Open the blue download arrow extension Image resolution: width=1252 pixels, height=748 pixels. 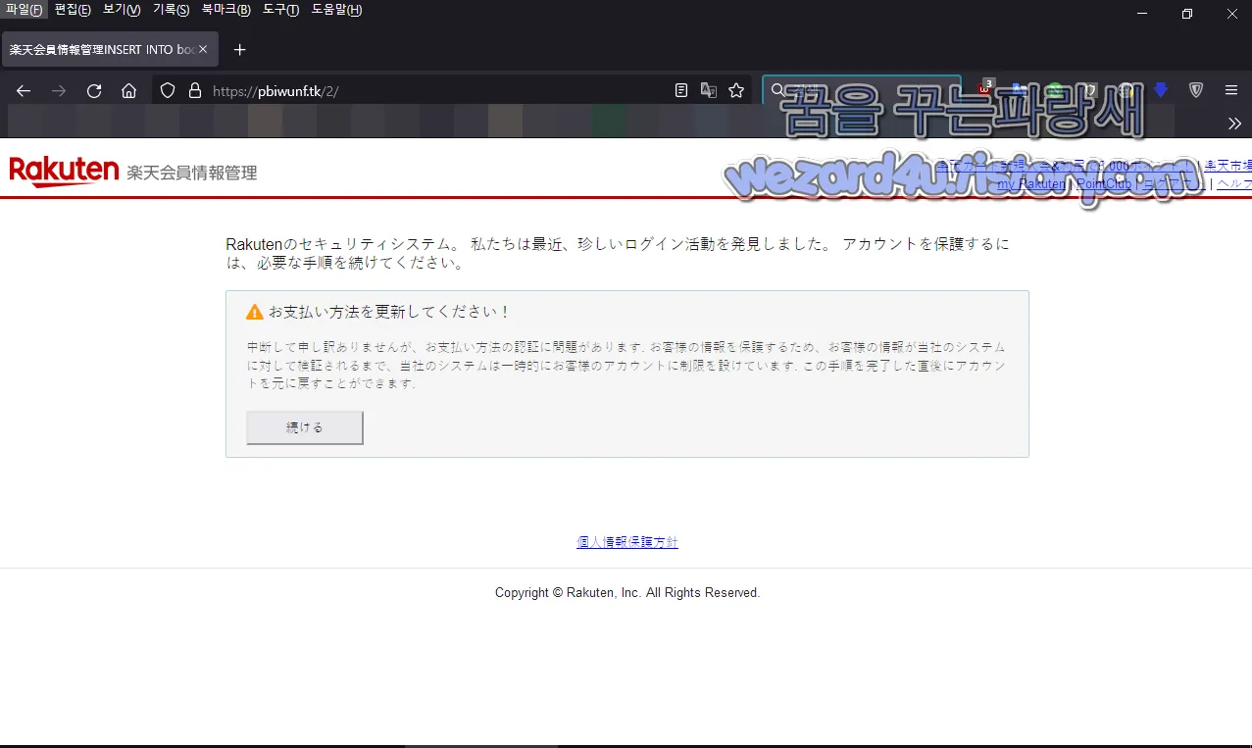(1161, 90)
